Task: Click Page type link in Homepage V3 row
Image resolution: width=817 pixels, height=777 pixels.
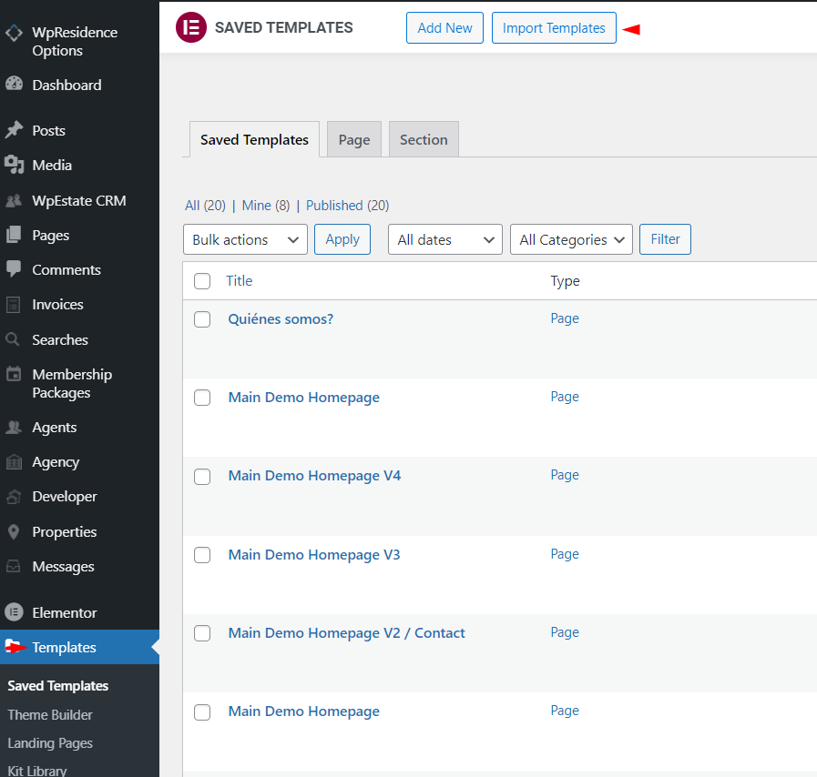Action: [565, 554]
